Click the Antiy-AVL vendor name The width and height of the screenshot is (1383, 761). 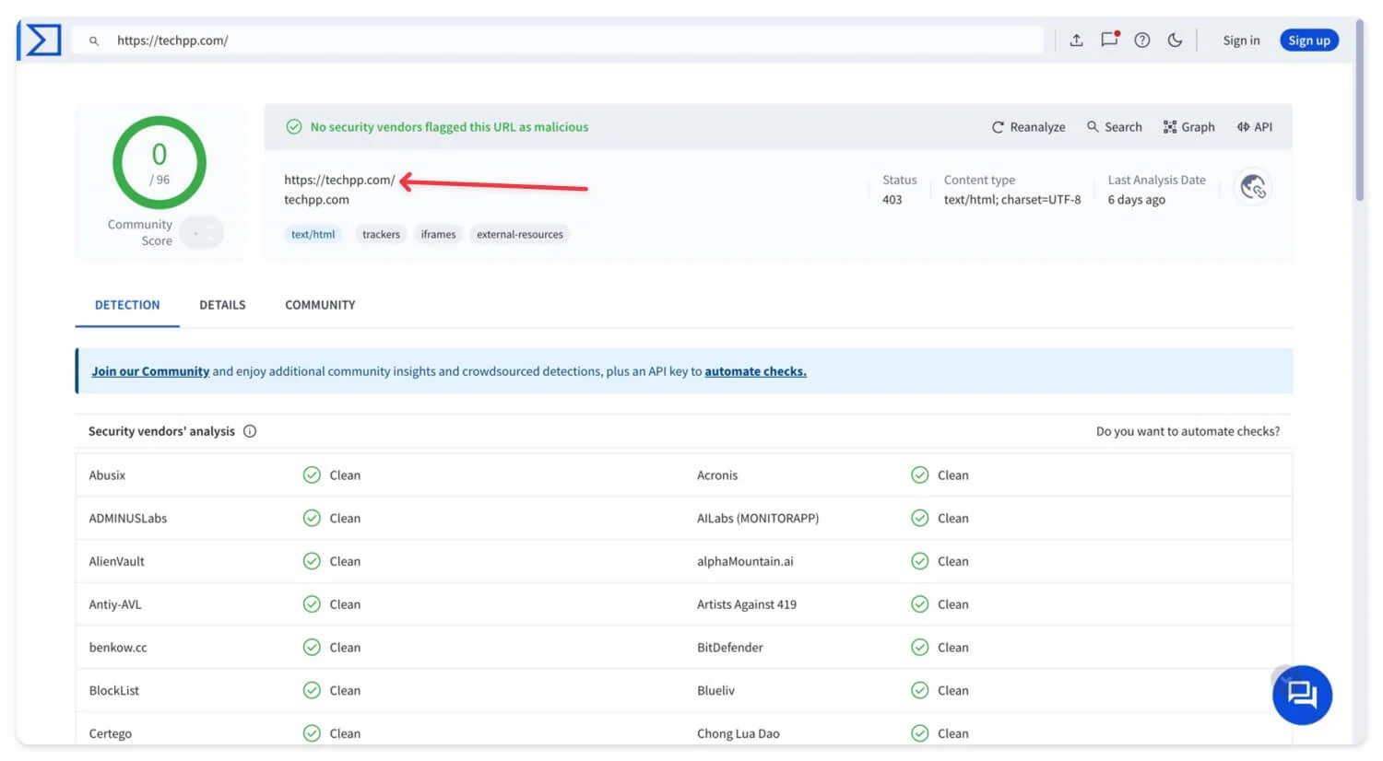(x=115, y=604)
